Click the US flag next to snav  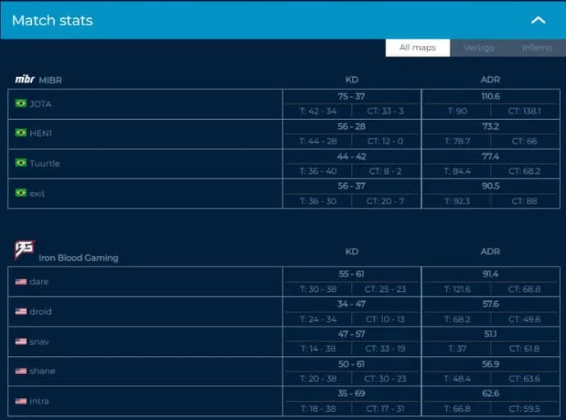click(x=21, y=341)
